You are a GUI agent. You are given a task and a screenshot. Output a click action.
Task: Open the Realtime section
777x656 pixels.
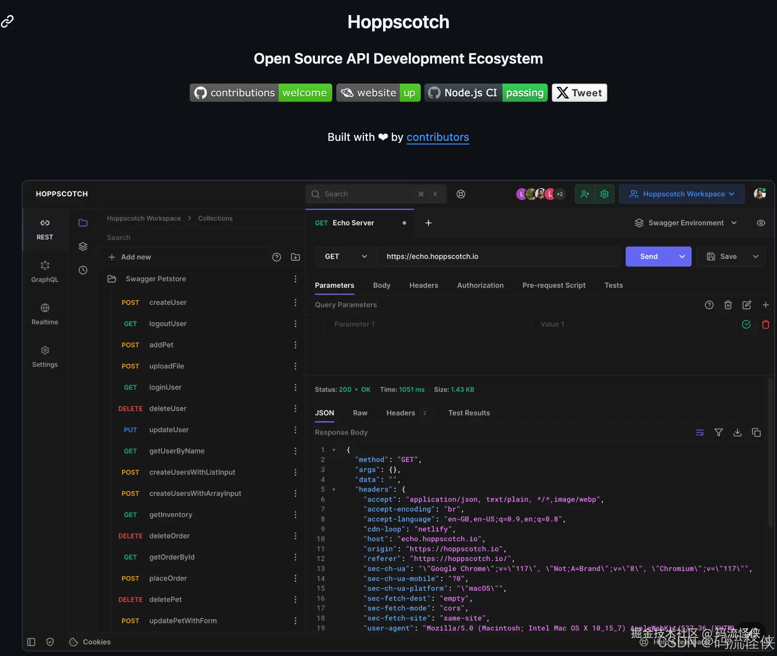click(45, 314)
